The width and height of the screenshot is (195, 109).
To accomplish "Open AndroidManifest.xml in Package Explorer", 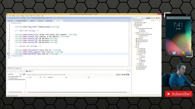I will click(x=142, y=66).
